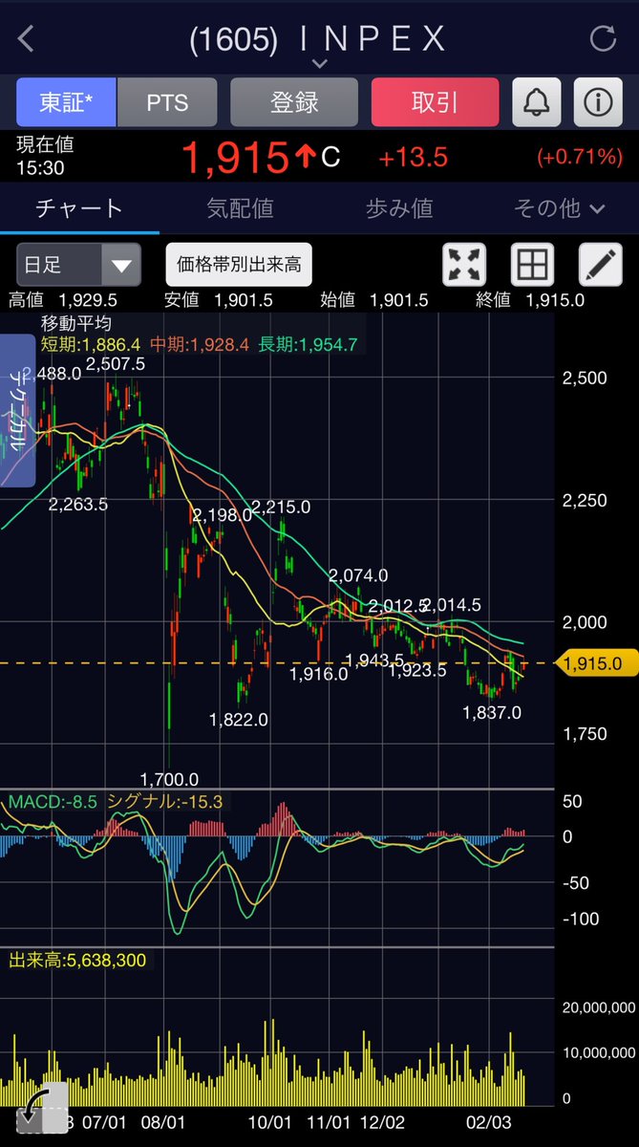Refresh the stock quote data
639x1147 pixels.
point(603,39)
